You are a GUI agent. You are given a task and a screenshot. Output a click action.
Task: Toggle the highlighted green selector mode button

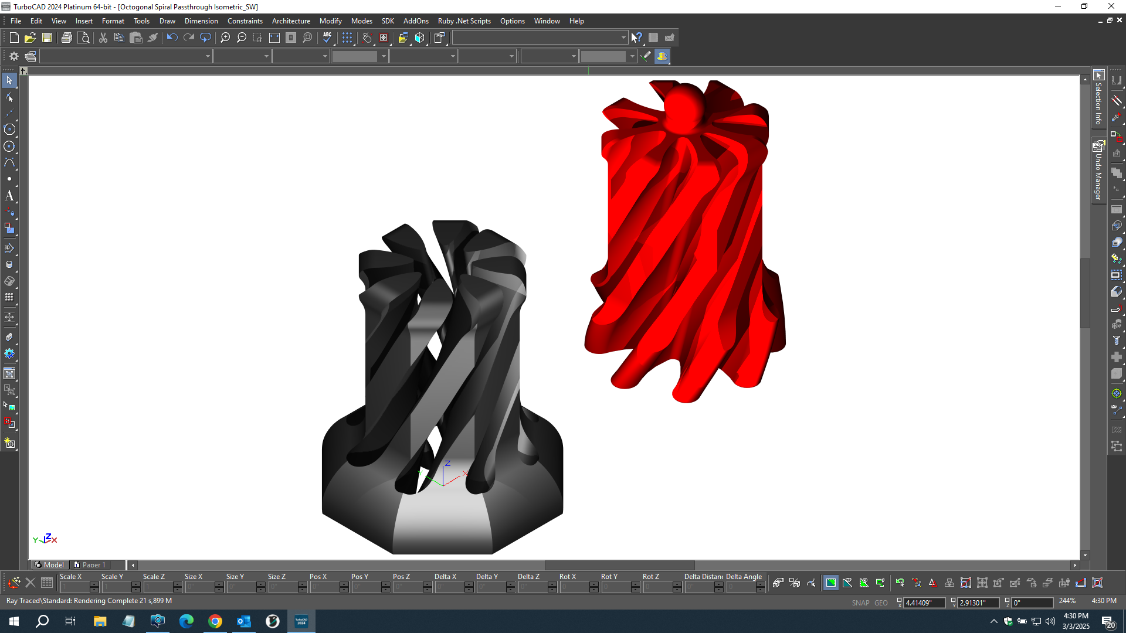point(831,583)
